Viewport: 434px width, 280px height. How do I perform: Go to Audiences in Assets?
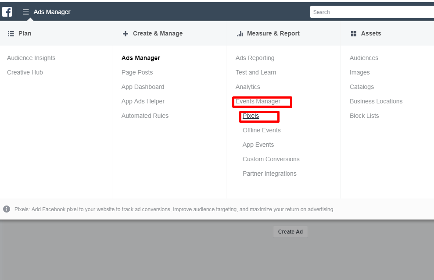[364, 58]
